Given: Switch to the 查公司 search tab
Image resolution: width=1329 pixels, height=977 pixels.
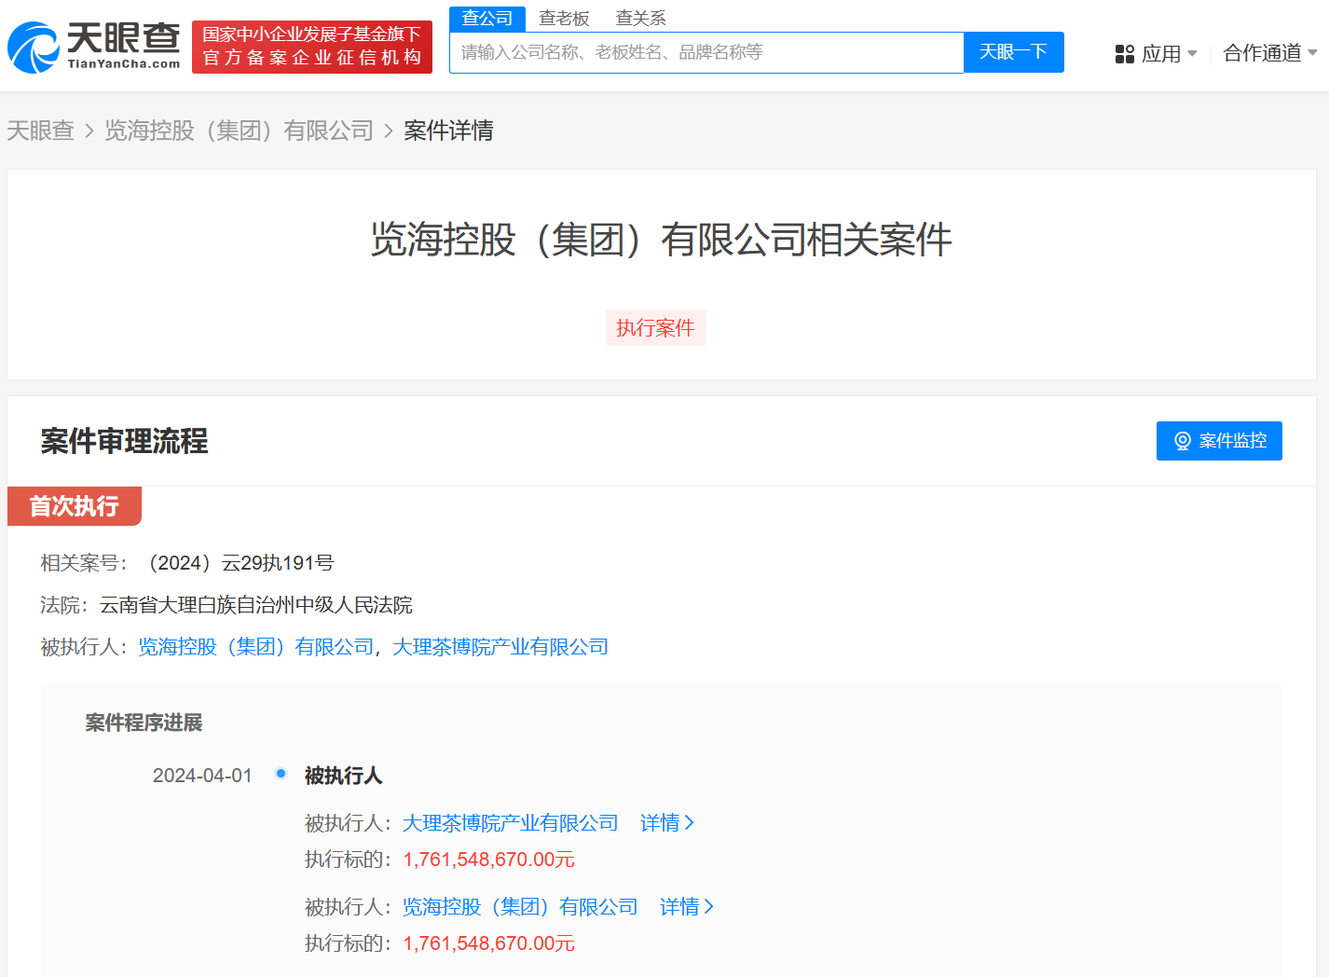Looking at the screenshot, I should pyautogui.click(x=486, y=19).
